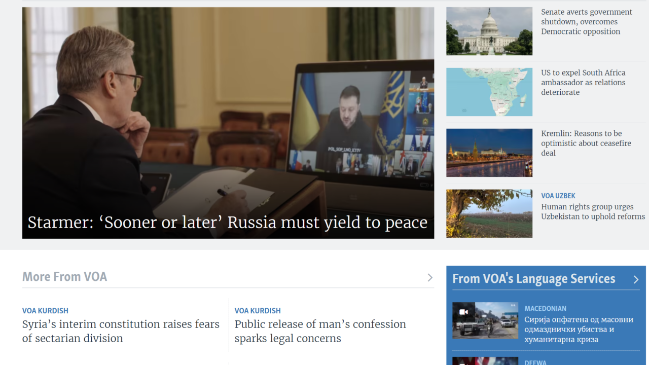Open From VOA's Language Services arrow
649x365 pixels.
click(636, 279)
